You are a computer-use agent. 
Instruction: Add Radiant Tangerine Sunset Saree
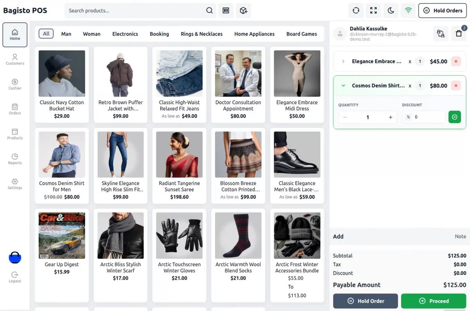click(x=179, y=166)
